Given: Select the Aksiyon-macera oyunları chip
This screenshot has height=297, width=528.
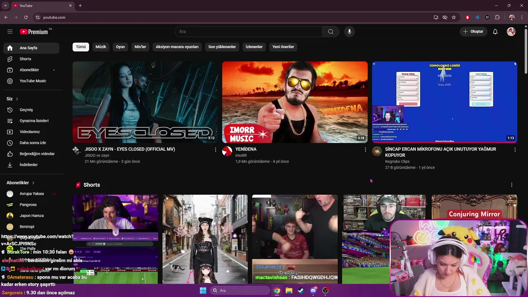Looking at the screenshot, I should (177, 47).
